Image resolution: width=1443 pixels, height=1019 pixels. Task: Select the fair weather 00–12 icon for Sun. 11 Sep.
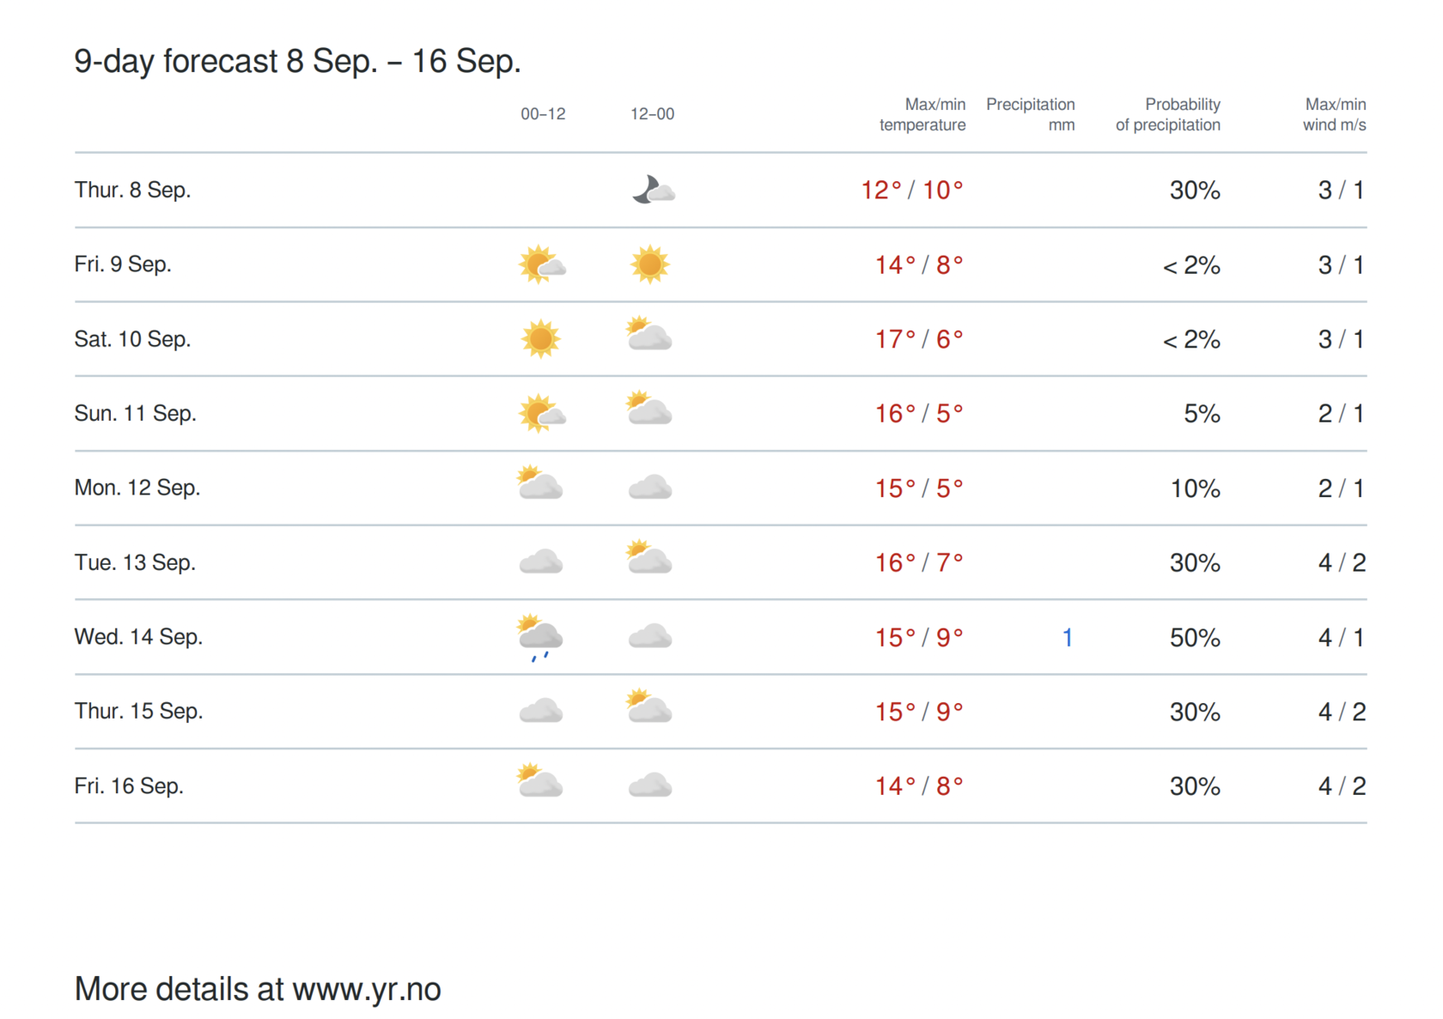pyautogui.click(x=542, y=413)
